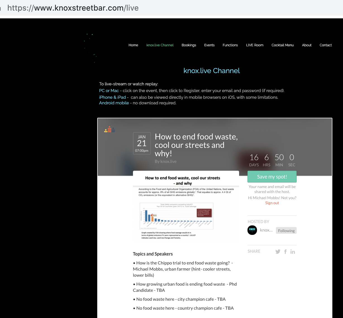
Task: Open the Home menu item
Action: [x=133, y=45]
